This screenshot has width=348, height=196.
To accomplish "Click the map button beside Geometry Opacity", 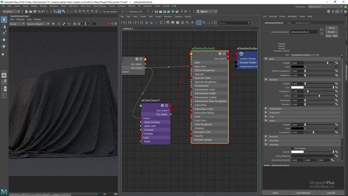I will (x=337, y=152).
